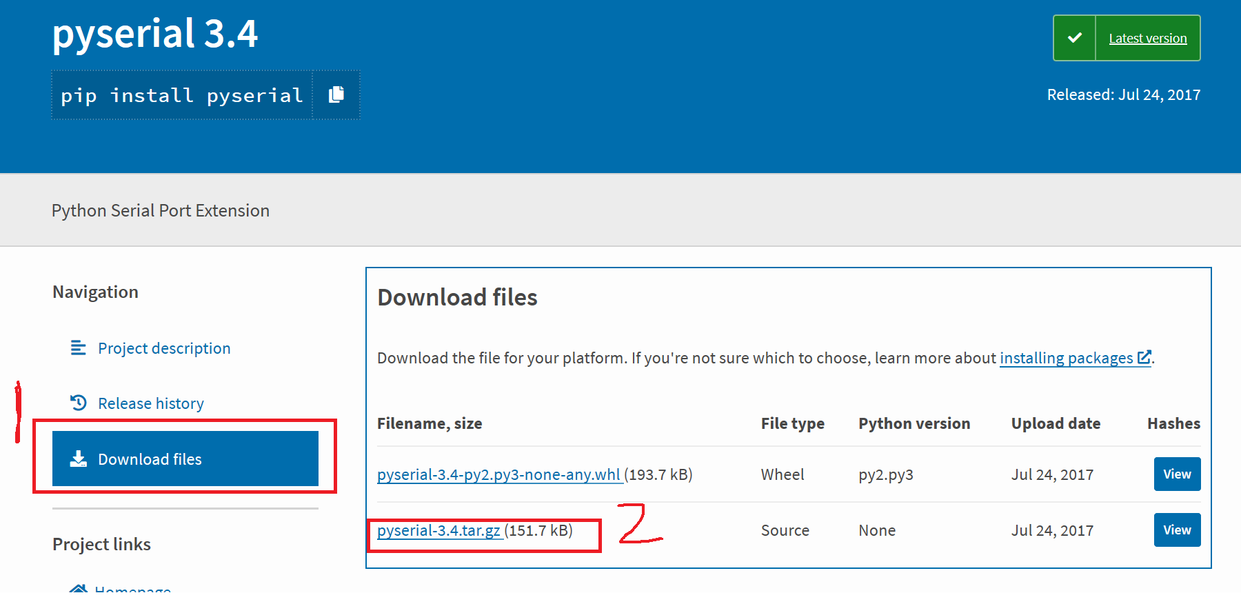Screen dimensions: 1241x613
Task: Download pyserial-3.4-py2.py3-none-any.whl file
Action: [499, 474]
